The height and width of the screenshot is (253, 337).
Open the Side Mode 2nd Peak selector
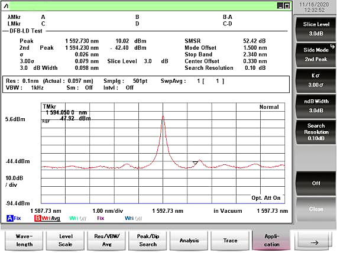click(x=316, y=54)
